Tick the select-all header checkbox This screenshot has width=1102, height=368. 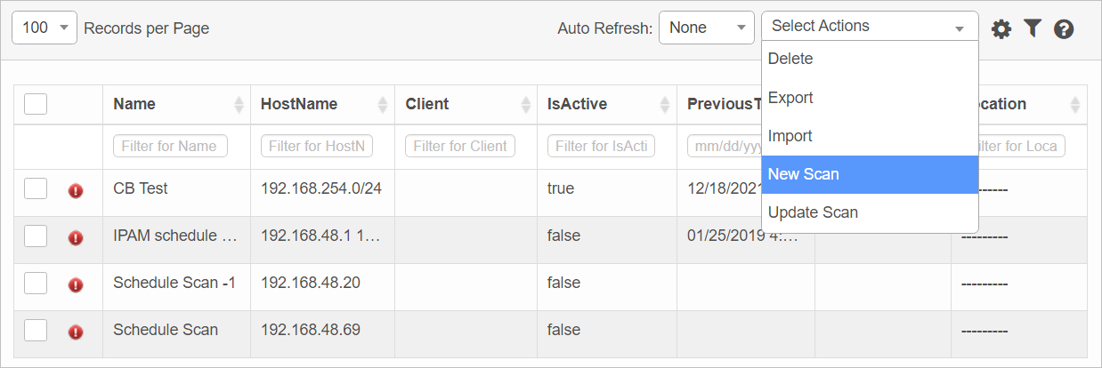tap(36, 104)
